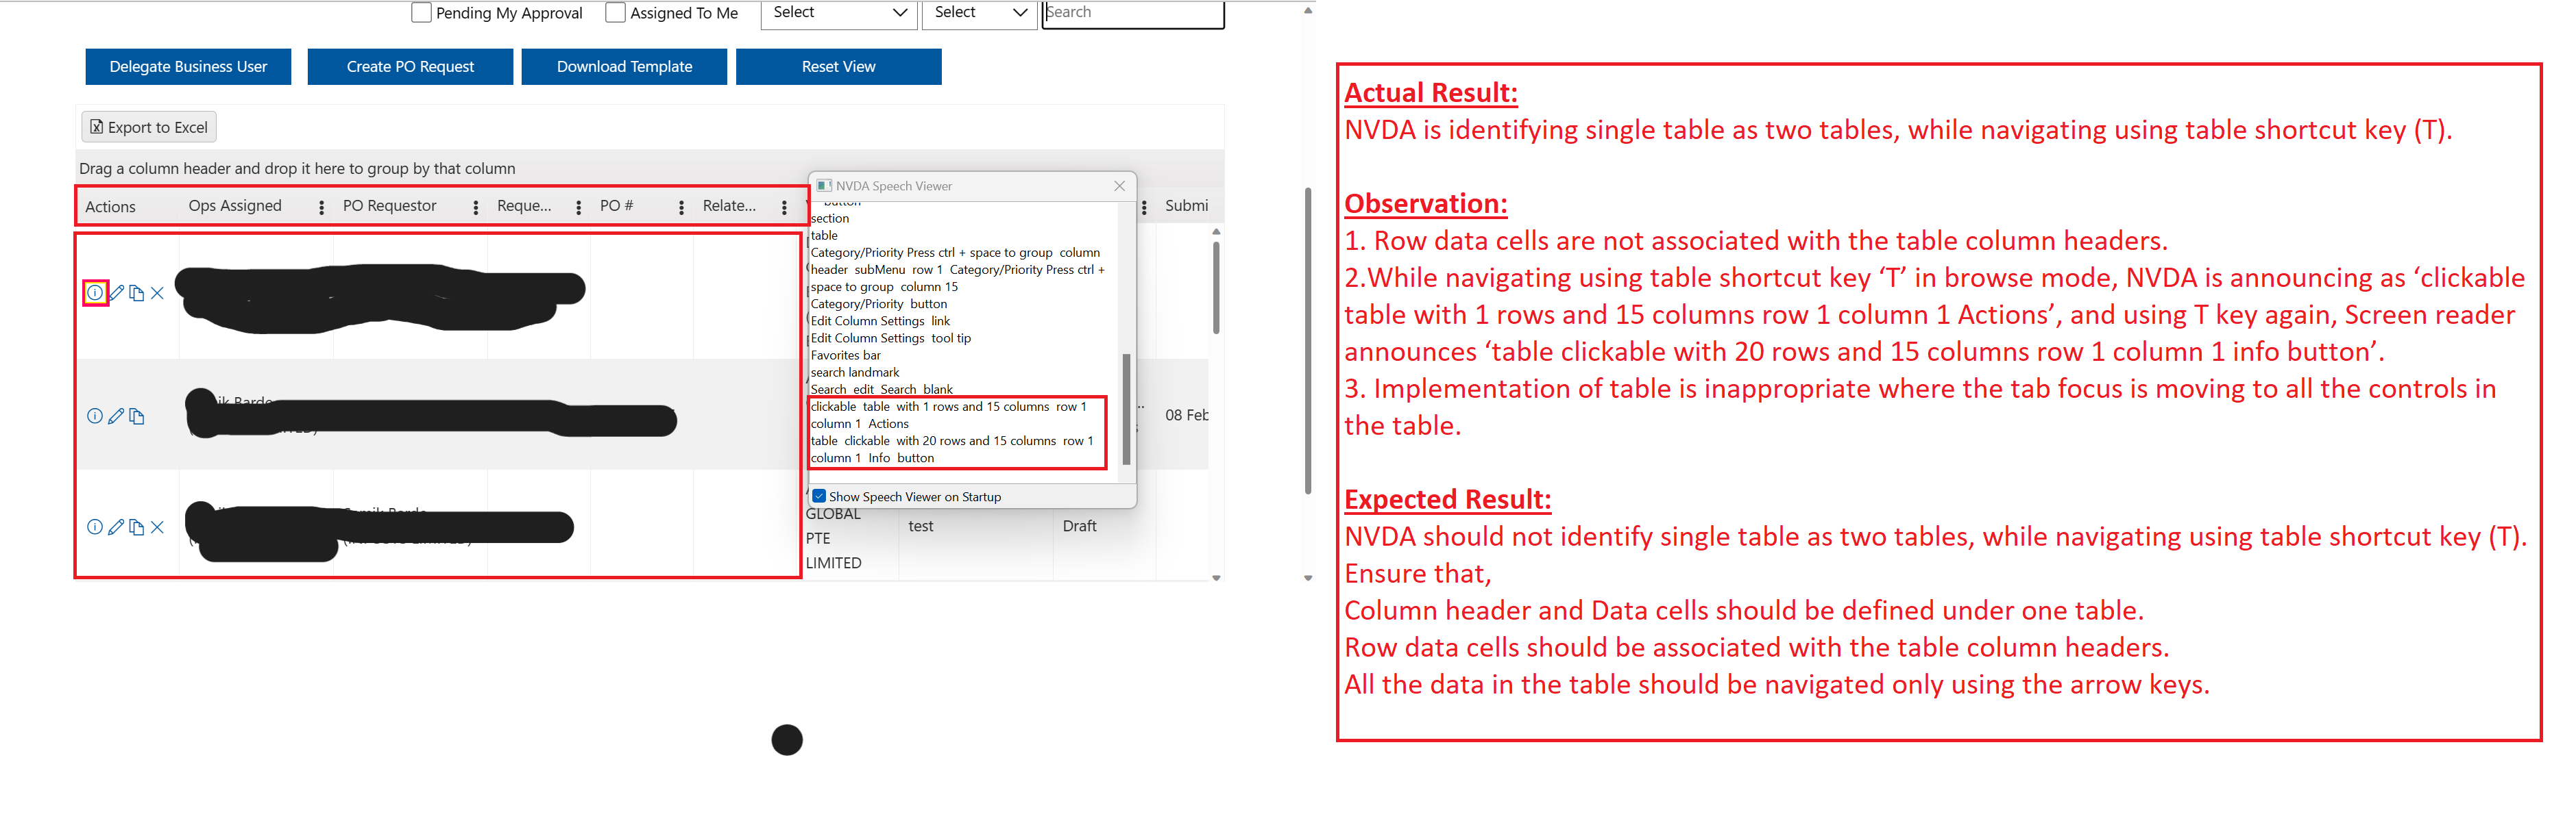Screen dimensions: 2576x823
Task: Toggle Assigned To Me checkbox
Action: pyautogui.click(x=616, y=13)
